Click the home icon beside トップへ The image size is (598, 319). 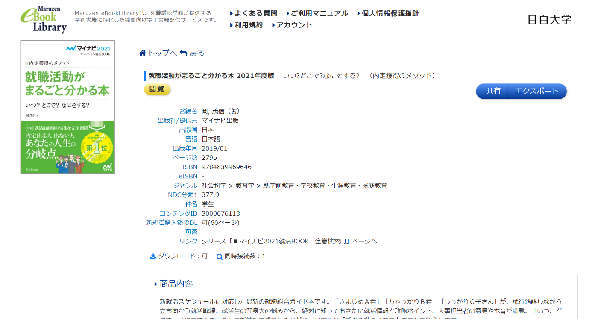[x=143, y=53]
